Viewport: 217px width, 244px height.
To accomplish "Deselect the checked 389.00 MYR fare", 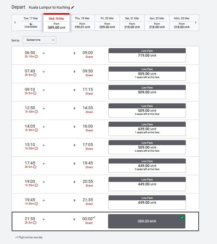I will (x=147, y=221).
